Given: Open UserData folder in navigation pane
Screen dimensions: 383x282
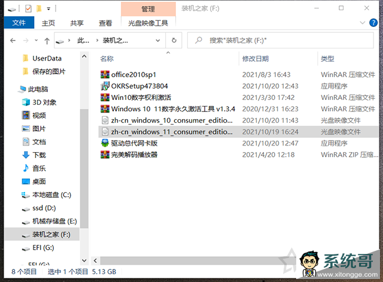Looking at the screenshot, I should [47, 59].
